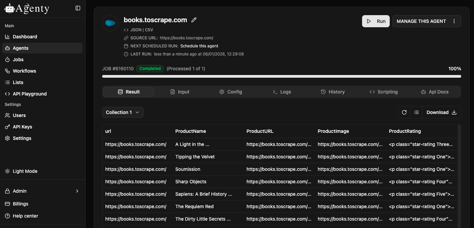Toggle Light Mode in the sidebar

[x=25, y=171]
